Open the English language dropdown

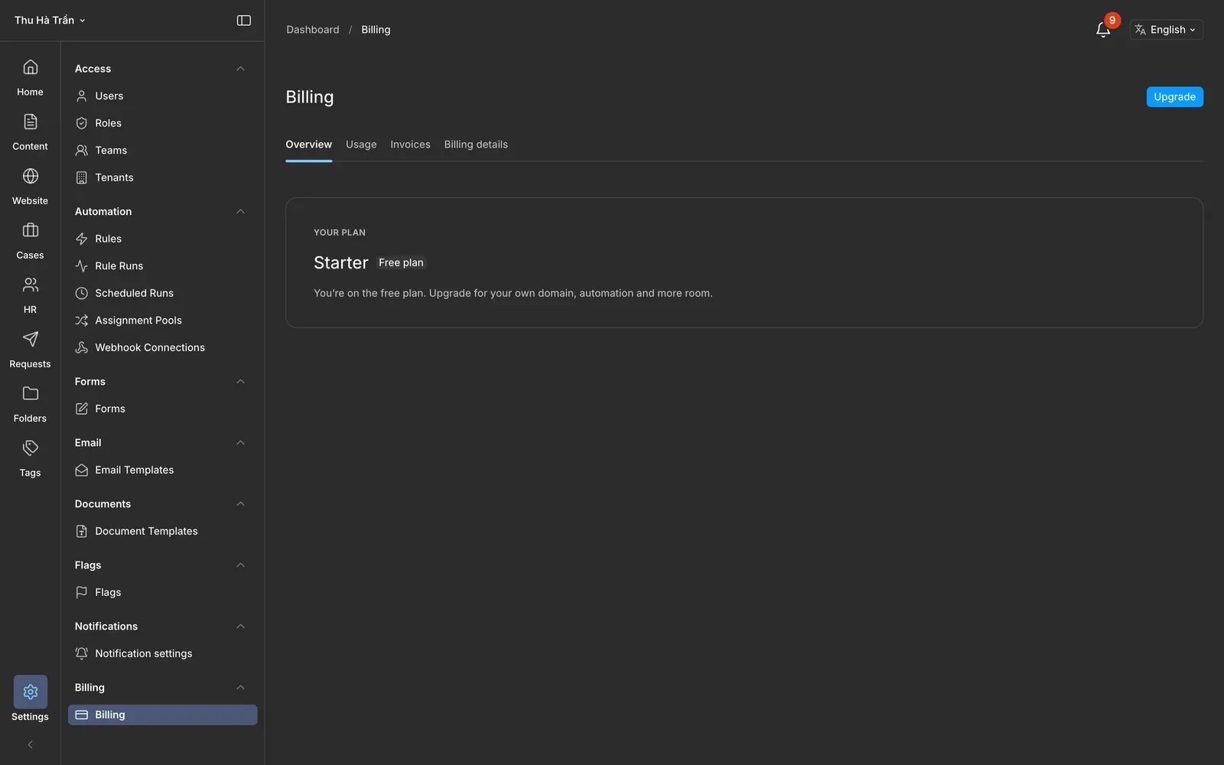pyautogui.click(x=1166, y=30)
